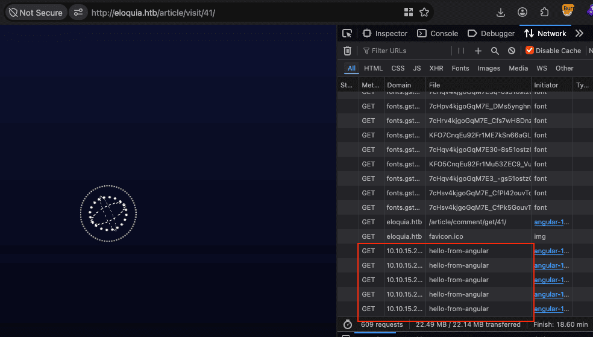Select the /article/comment/get/41/ request
The image size is (593, 337).
[x=465, y=222]
